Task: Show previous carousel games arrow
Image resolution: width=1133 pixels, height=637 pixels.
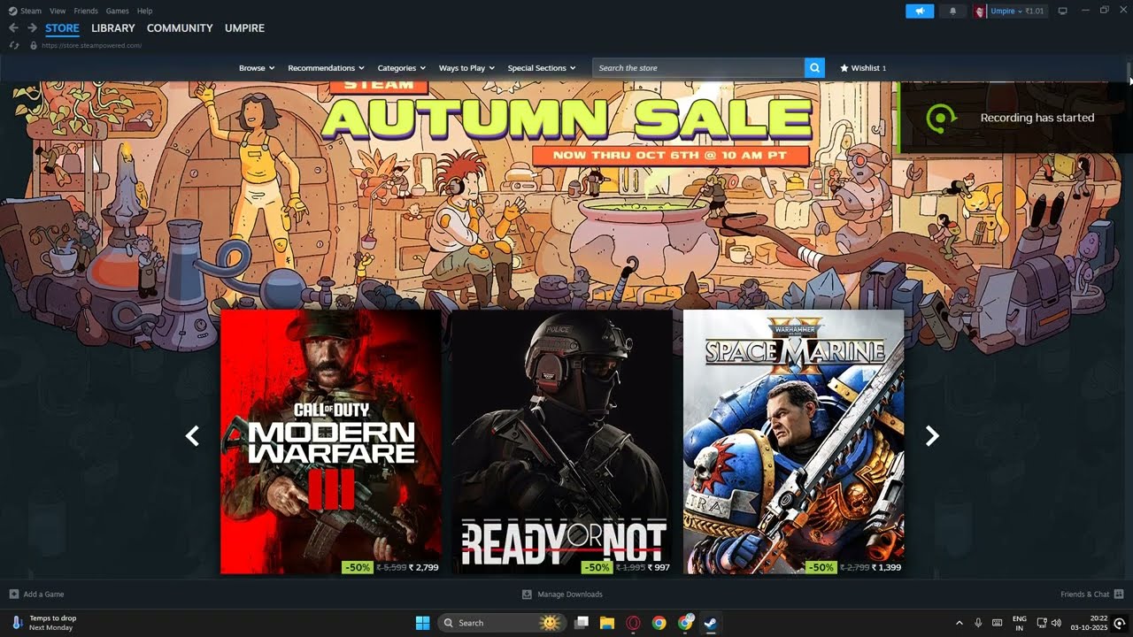Action: pyautogui.click(x=192, y=435)
